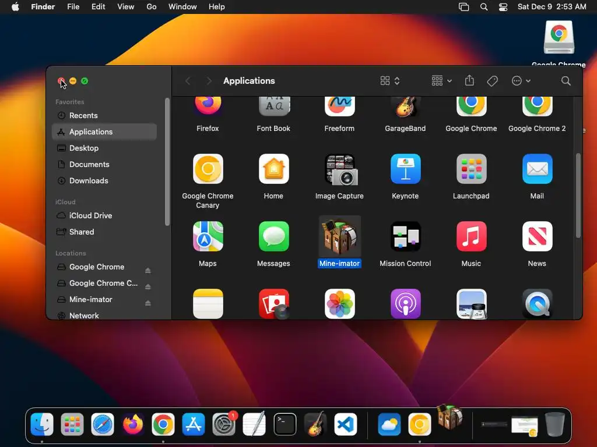Screen dimensions: 597x447
Task: Select the Maps app icon
Action: (x=208, y=236)
